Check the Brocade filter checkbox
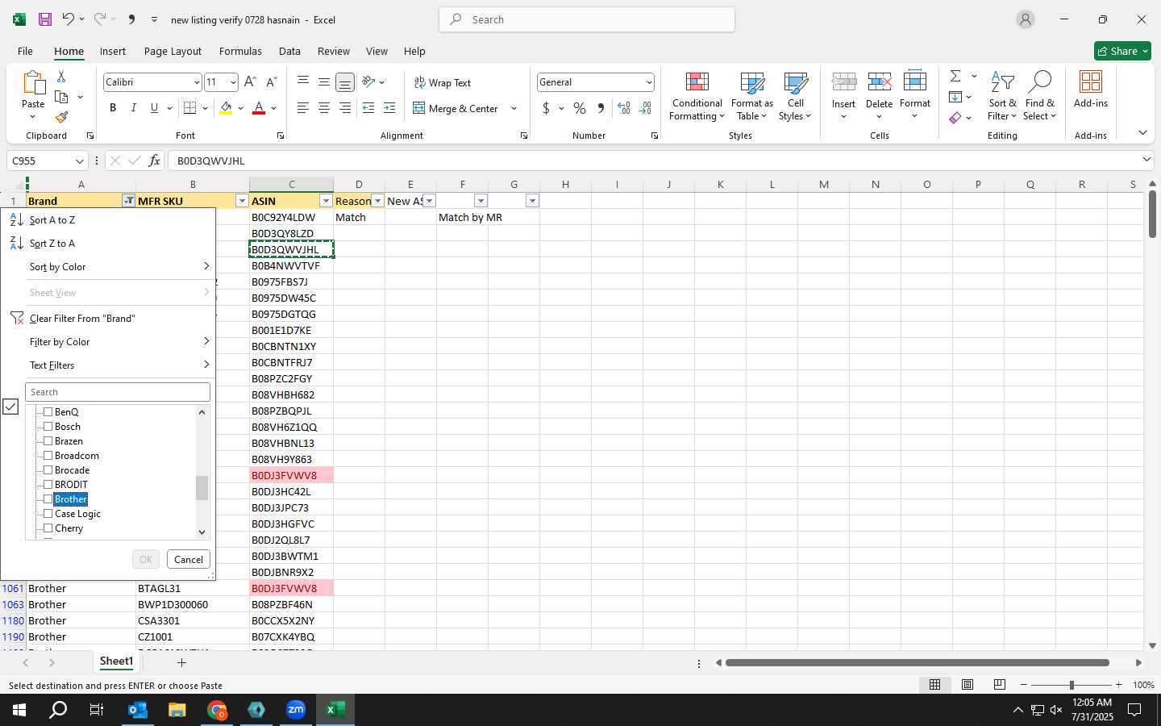The width and height of the screenshot is (1161, 726). [48, 470]
